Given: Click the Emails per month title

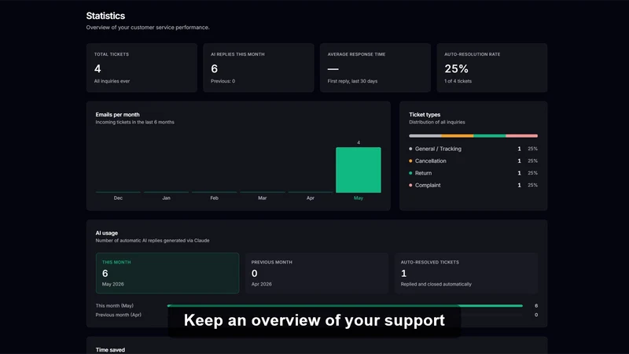Looking at the screenshot, I should [117, 114].
